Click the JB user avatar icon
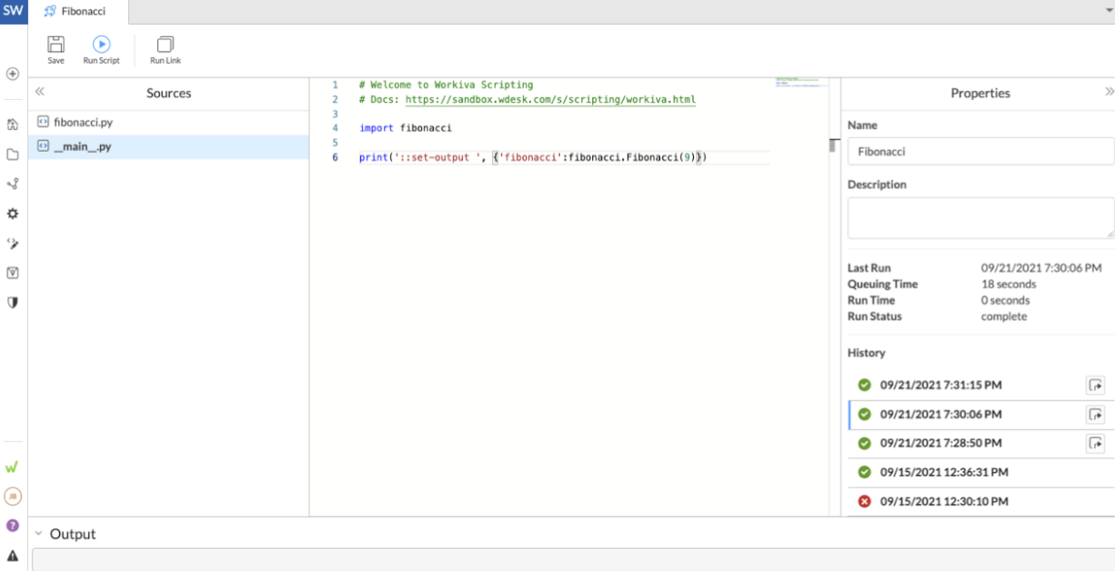1115x571 pixels. [13, 496]
